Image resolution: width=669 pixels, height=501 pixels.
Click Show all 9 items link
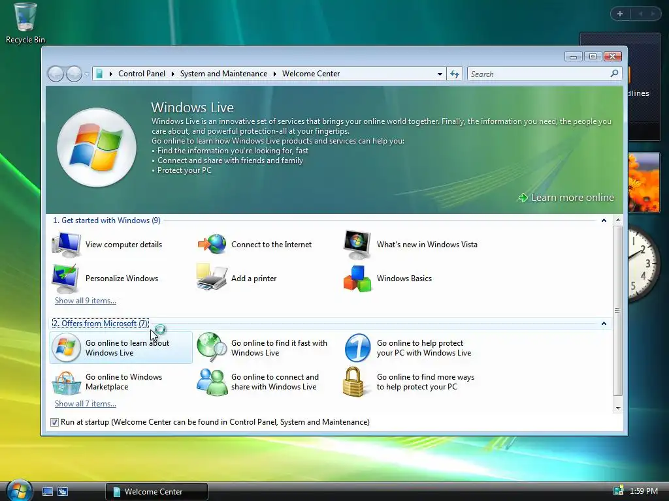pyautogui.click(x=86, y=300)
